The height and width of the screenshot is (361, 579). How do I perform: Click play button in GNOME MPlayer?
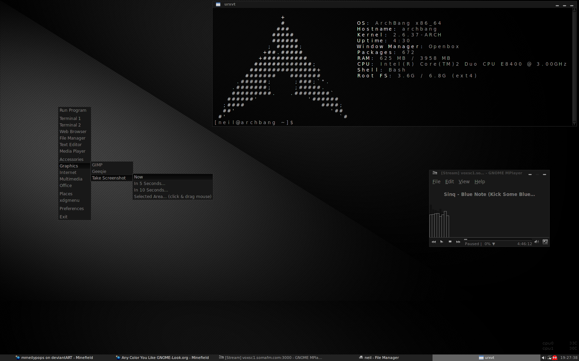(442, 242)
